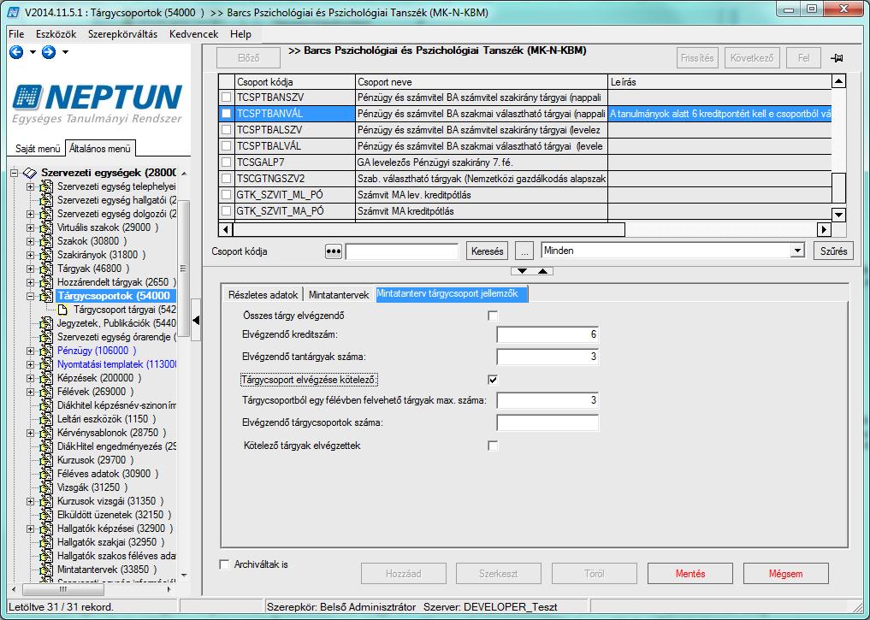Tick the checkbox for row TCSPTBALSZV
This screenshot has width=870, height=620.
tap(227, 130)
